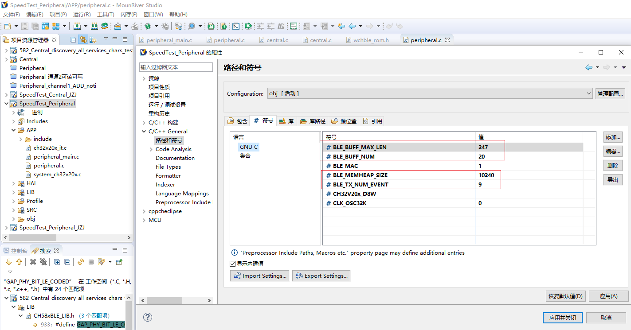Switch to the 源位置 tab
Viewport: 631px width, 330px height.
pyautogui.click(x=344, y=121)
